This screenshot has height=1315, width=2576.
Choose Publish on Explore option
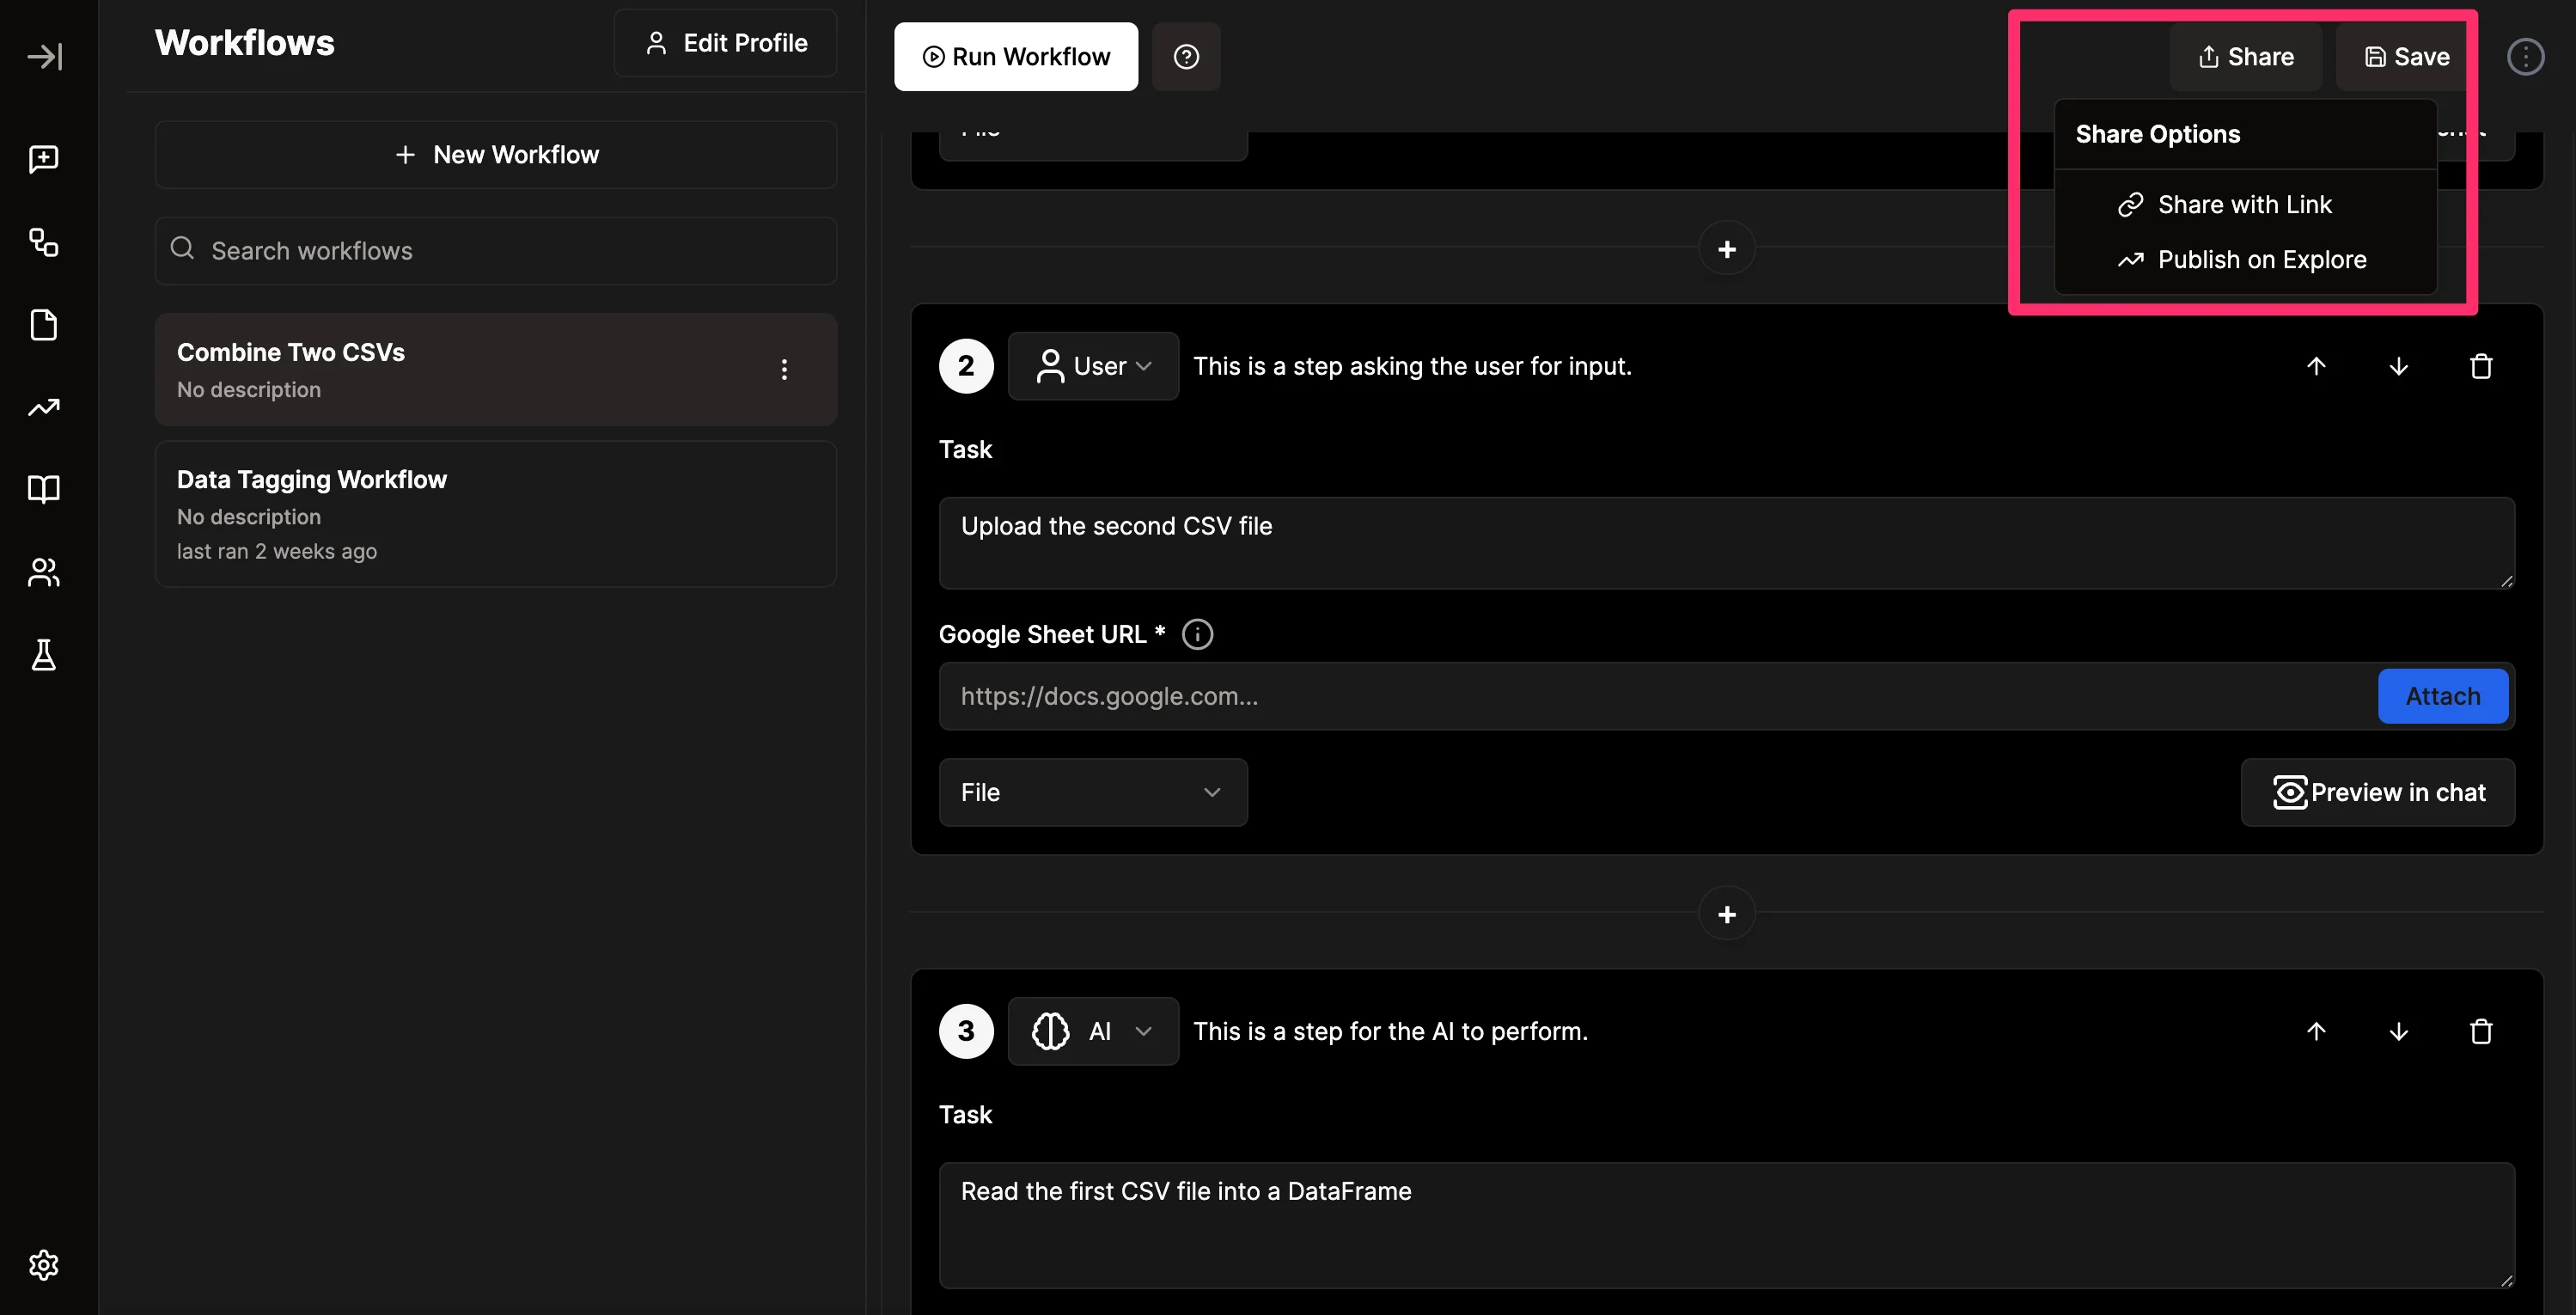coord(2261,260)
